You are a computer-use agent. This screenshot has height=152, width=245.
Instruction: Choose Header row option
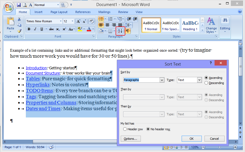coord(133,129)
